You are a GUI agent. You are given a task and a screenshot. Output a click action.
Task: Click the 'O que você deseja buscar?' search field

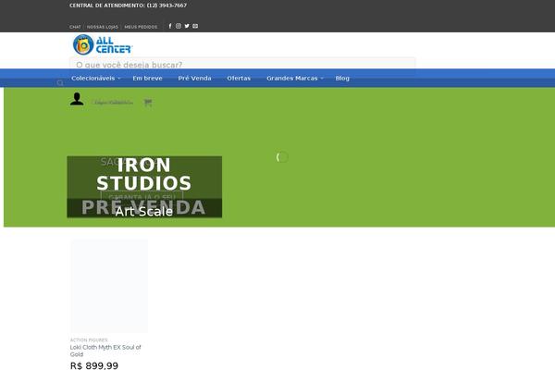242,65
